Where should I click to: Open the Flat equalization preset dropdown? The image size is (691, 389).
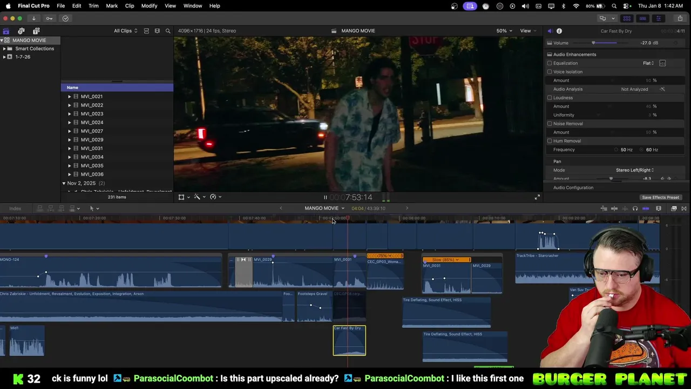(648, 63)
